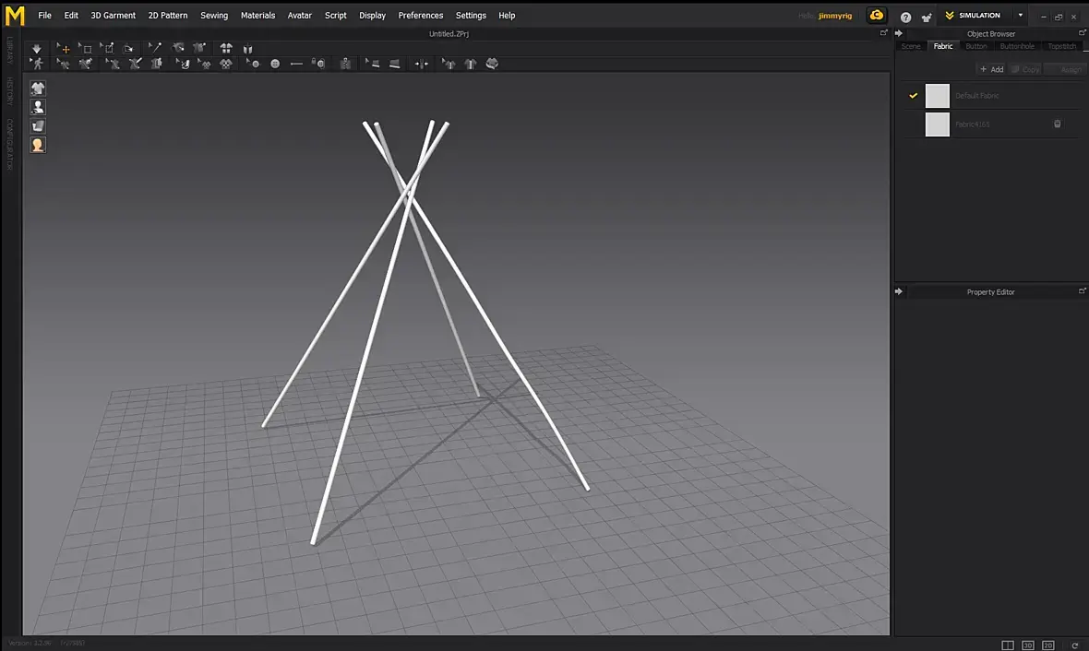Delete Fabric4165 with trash icon
The width and height of the screenshot is (1089, 651).
click(1057, 124)
